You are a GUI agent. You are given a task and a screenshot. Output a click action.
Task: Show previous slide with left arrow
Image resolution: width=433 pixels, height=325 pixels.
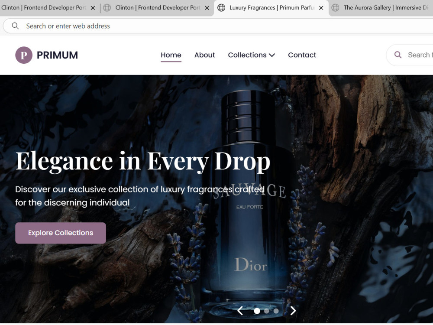(x=240, y=311)
